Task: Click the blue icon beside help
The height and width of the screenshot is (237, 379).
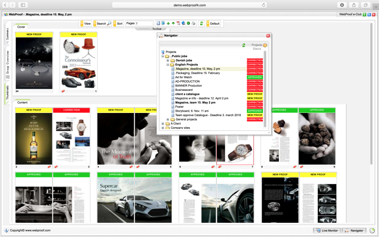Action: (x=369, y=15)
